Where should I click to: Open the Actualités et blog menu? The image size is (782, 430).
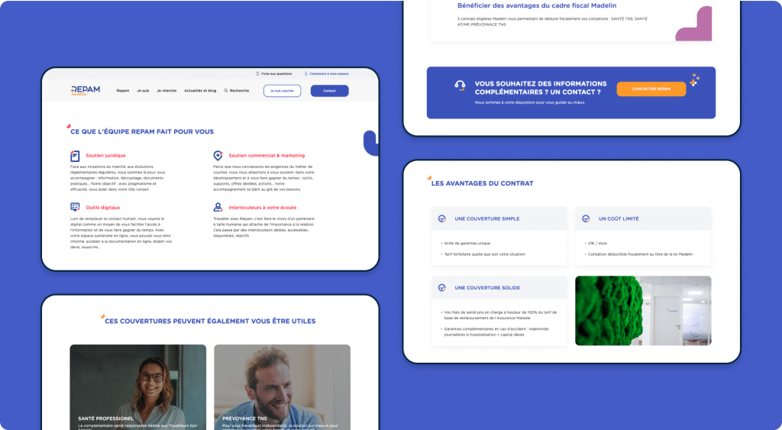point(200,91)
